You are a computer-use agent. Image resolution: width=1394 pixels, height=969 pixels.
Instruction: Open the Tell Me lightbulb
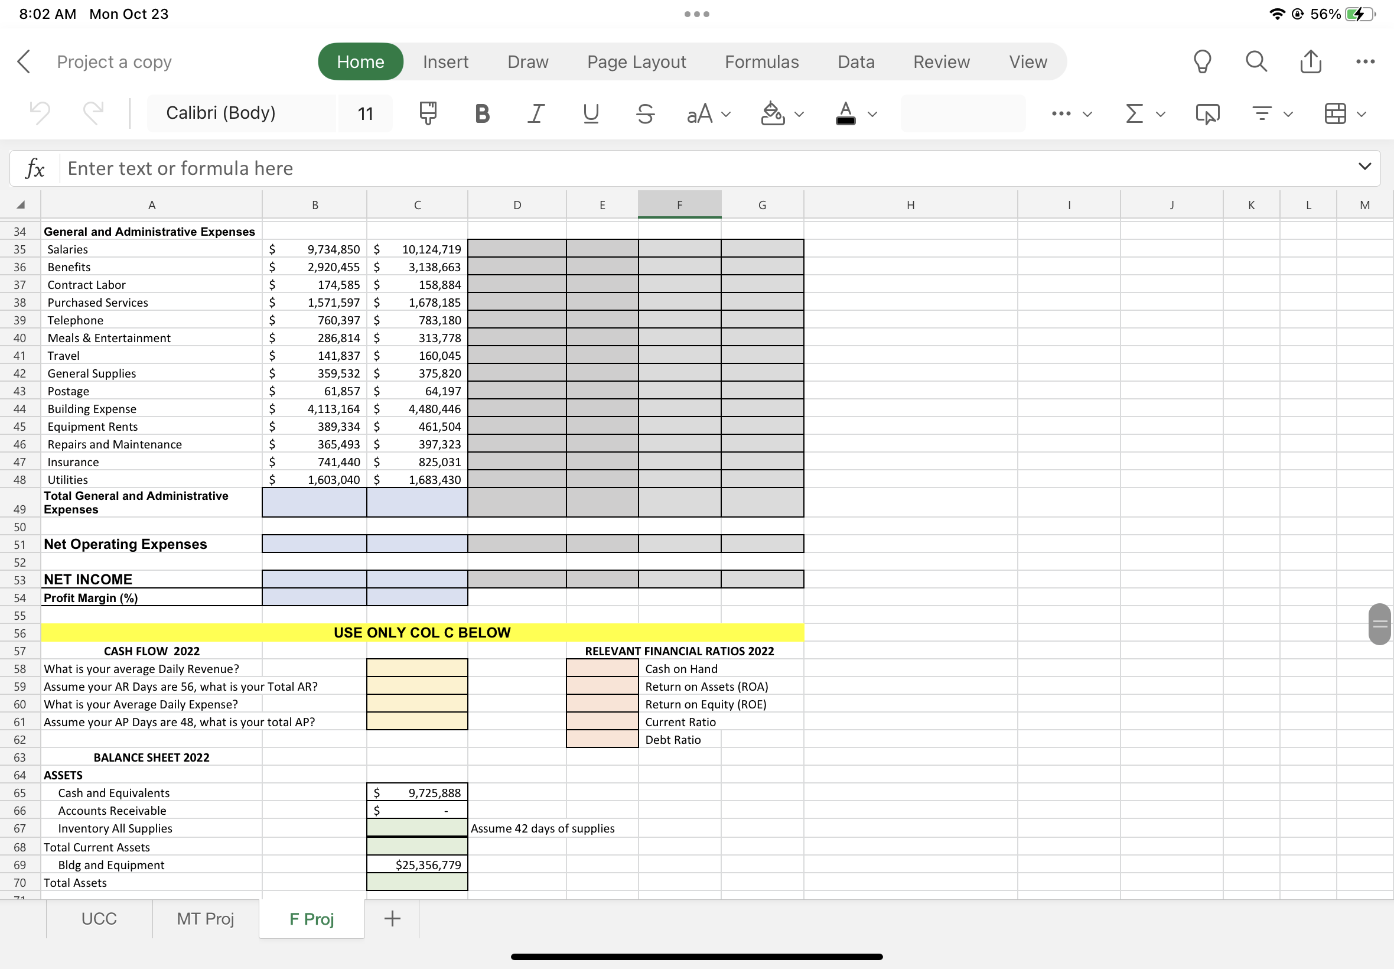pyautogui.click(x=1201, y=61)
